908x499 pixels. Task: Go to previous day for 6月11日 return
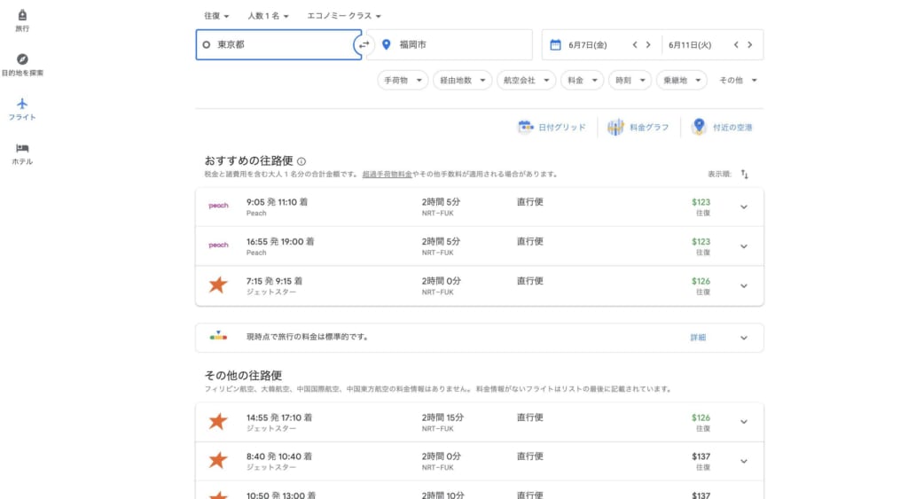point(735,44)
